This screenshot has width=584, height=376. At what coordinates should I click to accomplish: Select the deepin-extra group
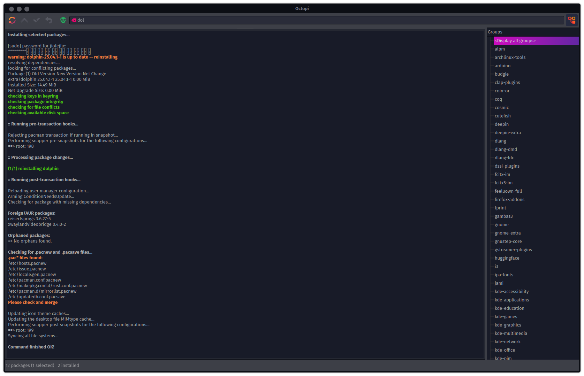(536, 133)
